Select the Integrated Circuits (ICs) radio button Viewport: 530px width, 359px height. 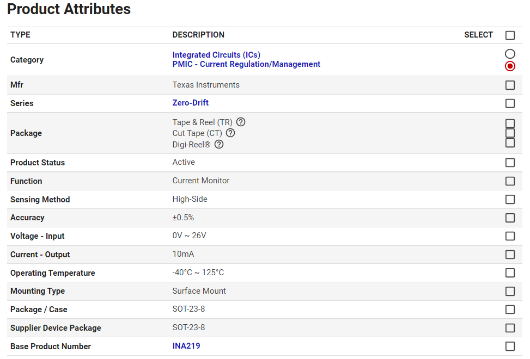pyautogui.click(x=510, y=54)
